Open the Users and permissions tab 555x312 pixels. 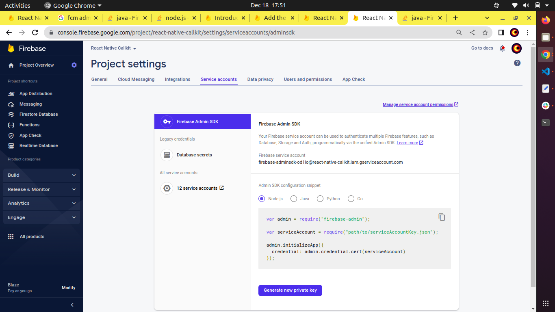[x=308, y=79]
